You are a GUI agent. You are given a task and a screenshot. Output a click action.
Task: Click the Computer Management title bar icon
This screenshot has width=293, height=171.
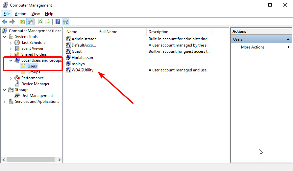(x=5, y=5)
